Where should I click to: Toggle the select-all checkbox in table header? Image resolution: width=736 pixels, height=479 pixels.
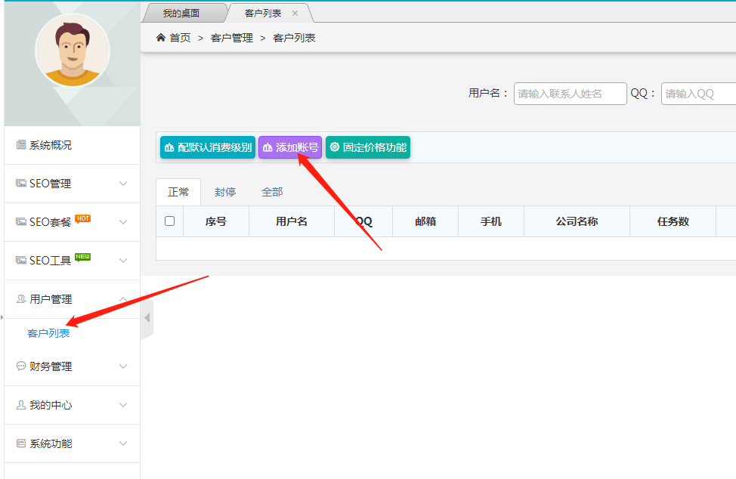[x=169, y=221]
